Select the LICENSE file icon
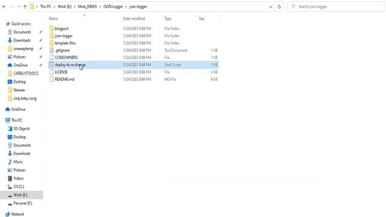This screenshot has height=217, width=386. [51, 72]
